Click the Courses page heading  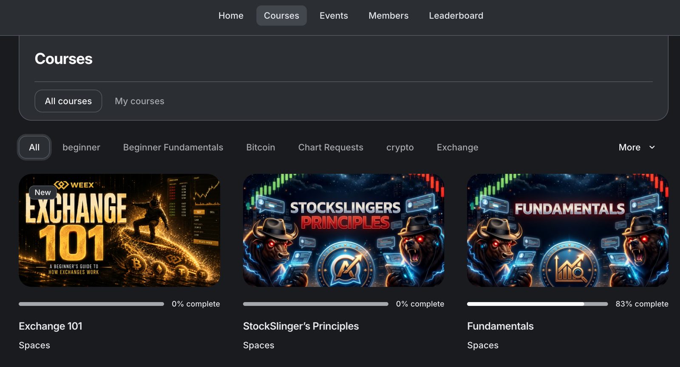tap(63, 59)
